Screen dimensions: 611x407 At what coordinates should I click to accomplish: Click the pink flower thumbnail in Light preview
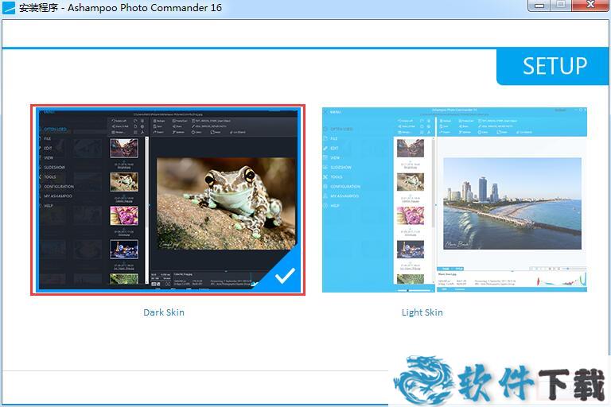pos(411,215)
